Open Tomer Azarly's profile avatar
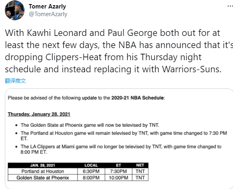This screenshot has height=189, width=233. click(x=15, y=10)
